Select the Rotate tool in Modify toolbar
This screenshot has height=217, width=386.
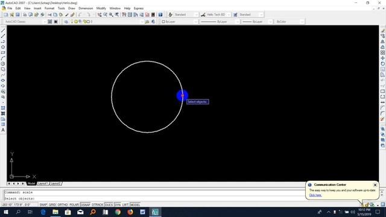[382, 64]
